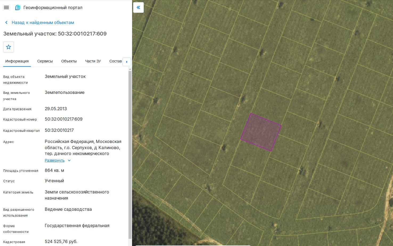This screenshot has width=393, height=246.
Task: Open the Сервисы tab
Action: tap(45, 61)
